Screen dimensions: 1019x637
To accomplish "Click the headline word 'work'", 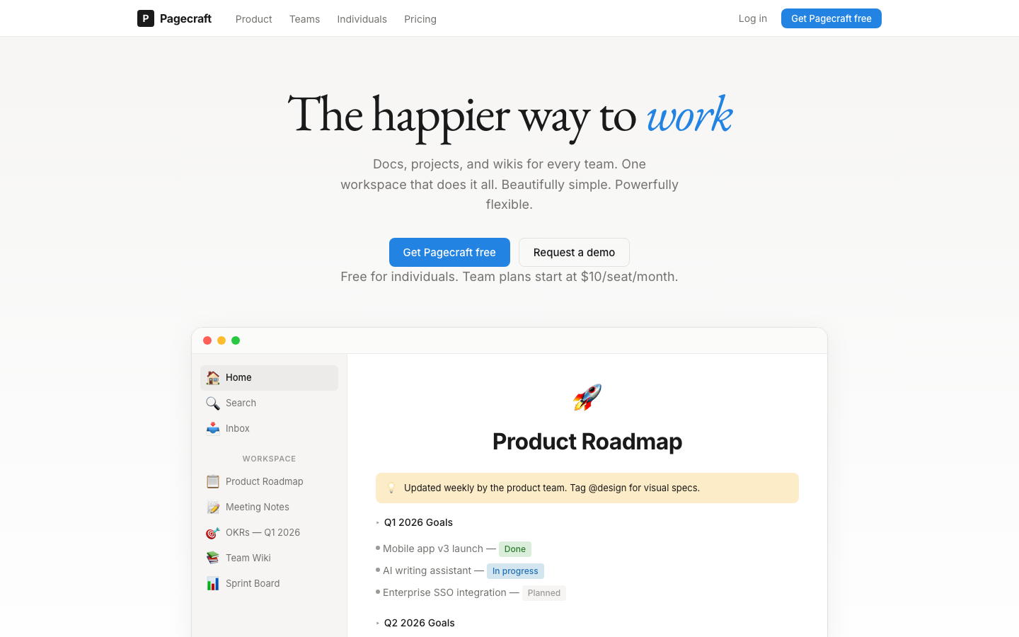I will (689, 115).
